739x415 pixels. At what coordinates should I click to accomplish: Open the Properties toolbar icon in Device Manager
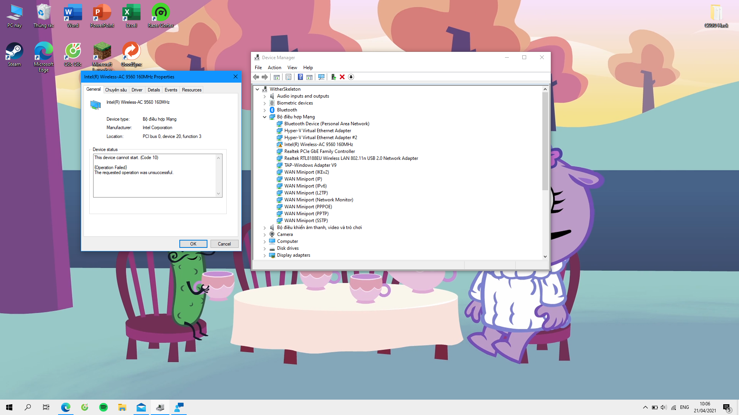(288, 77)
